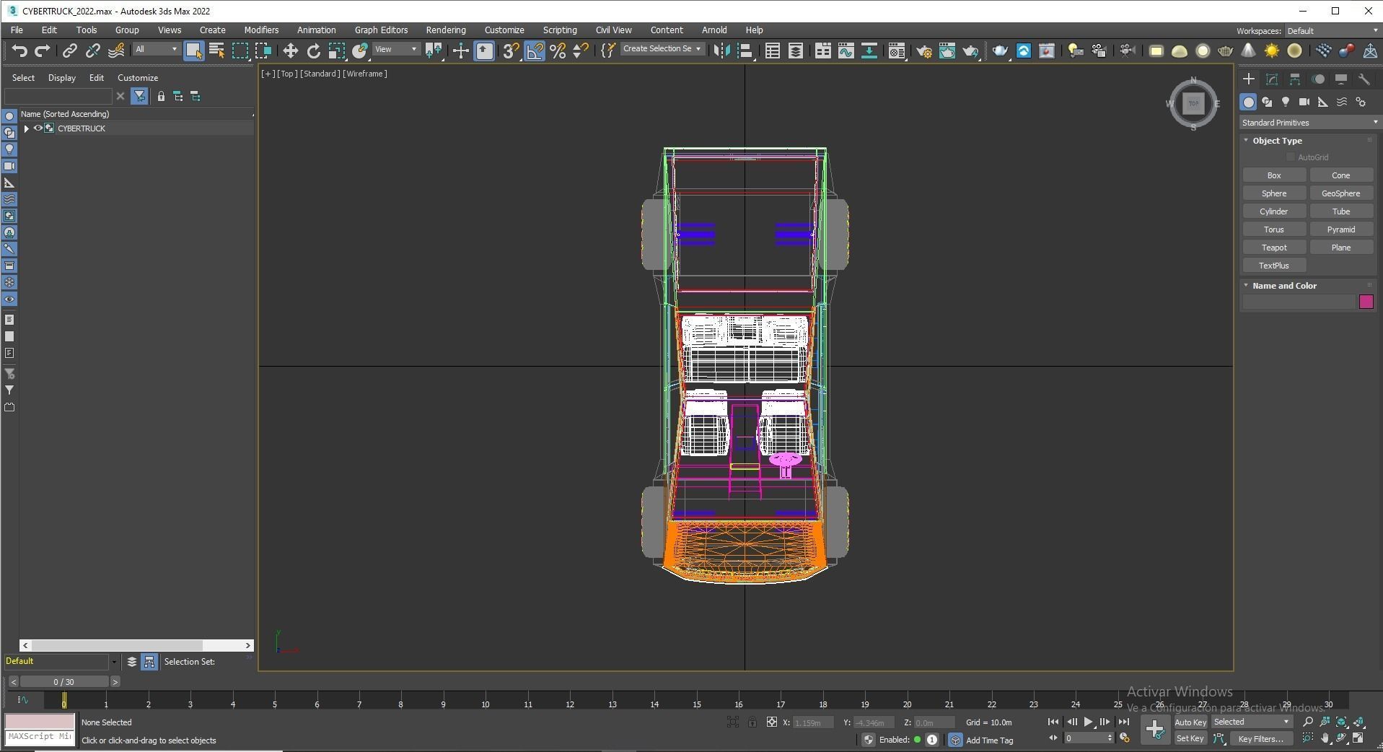Toggle the Percent Snap button

[558, 51]
